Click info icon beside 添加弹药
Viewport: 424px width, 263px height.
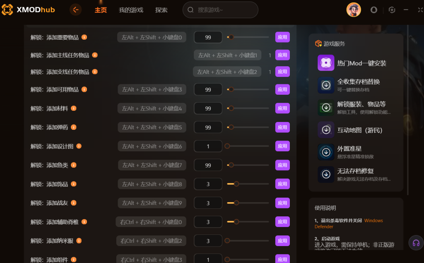74,127
